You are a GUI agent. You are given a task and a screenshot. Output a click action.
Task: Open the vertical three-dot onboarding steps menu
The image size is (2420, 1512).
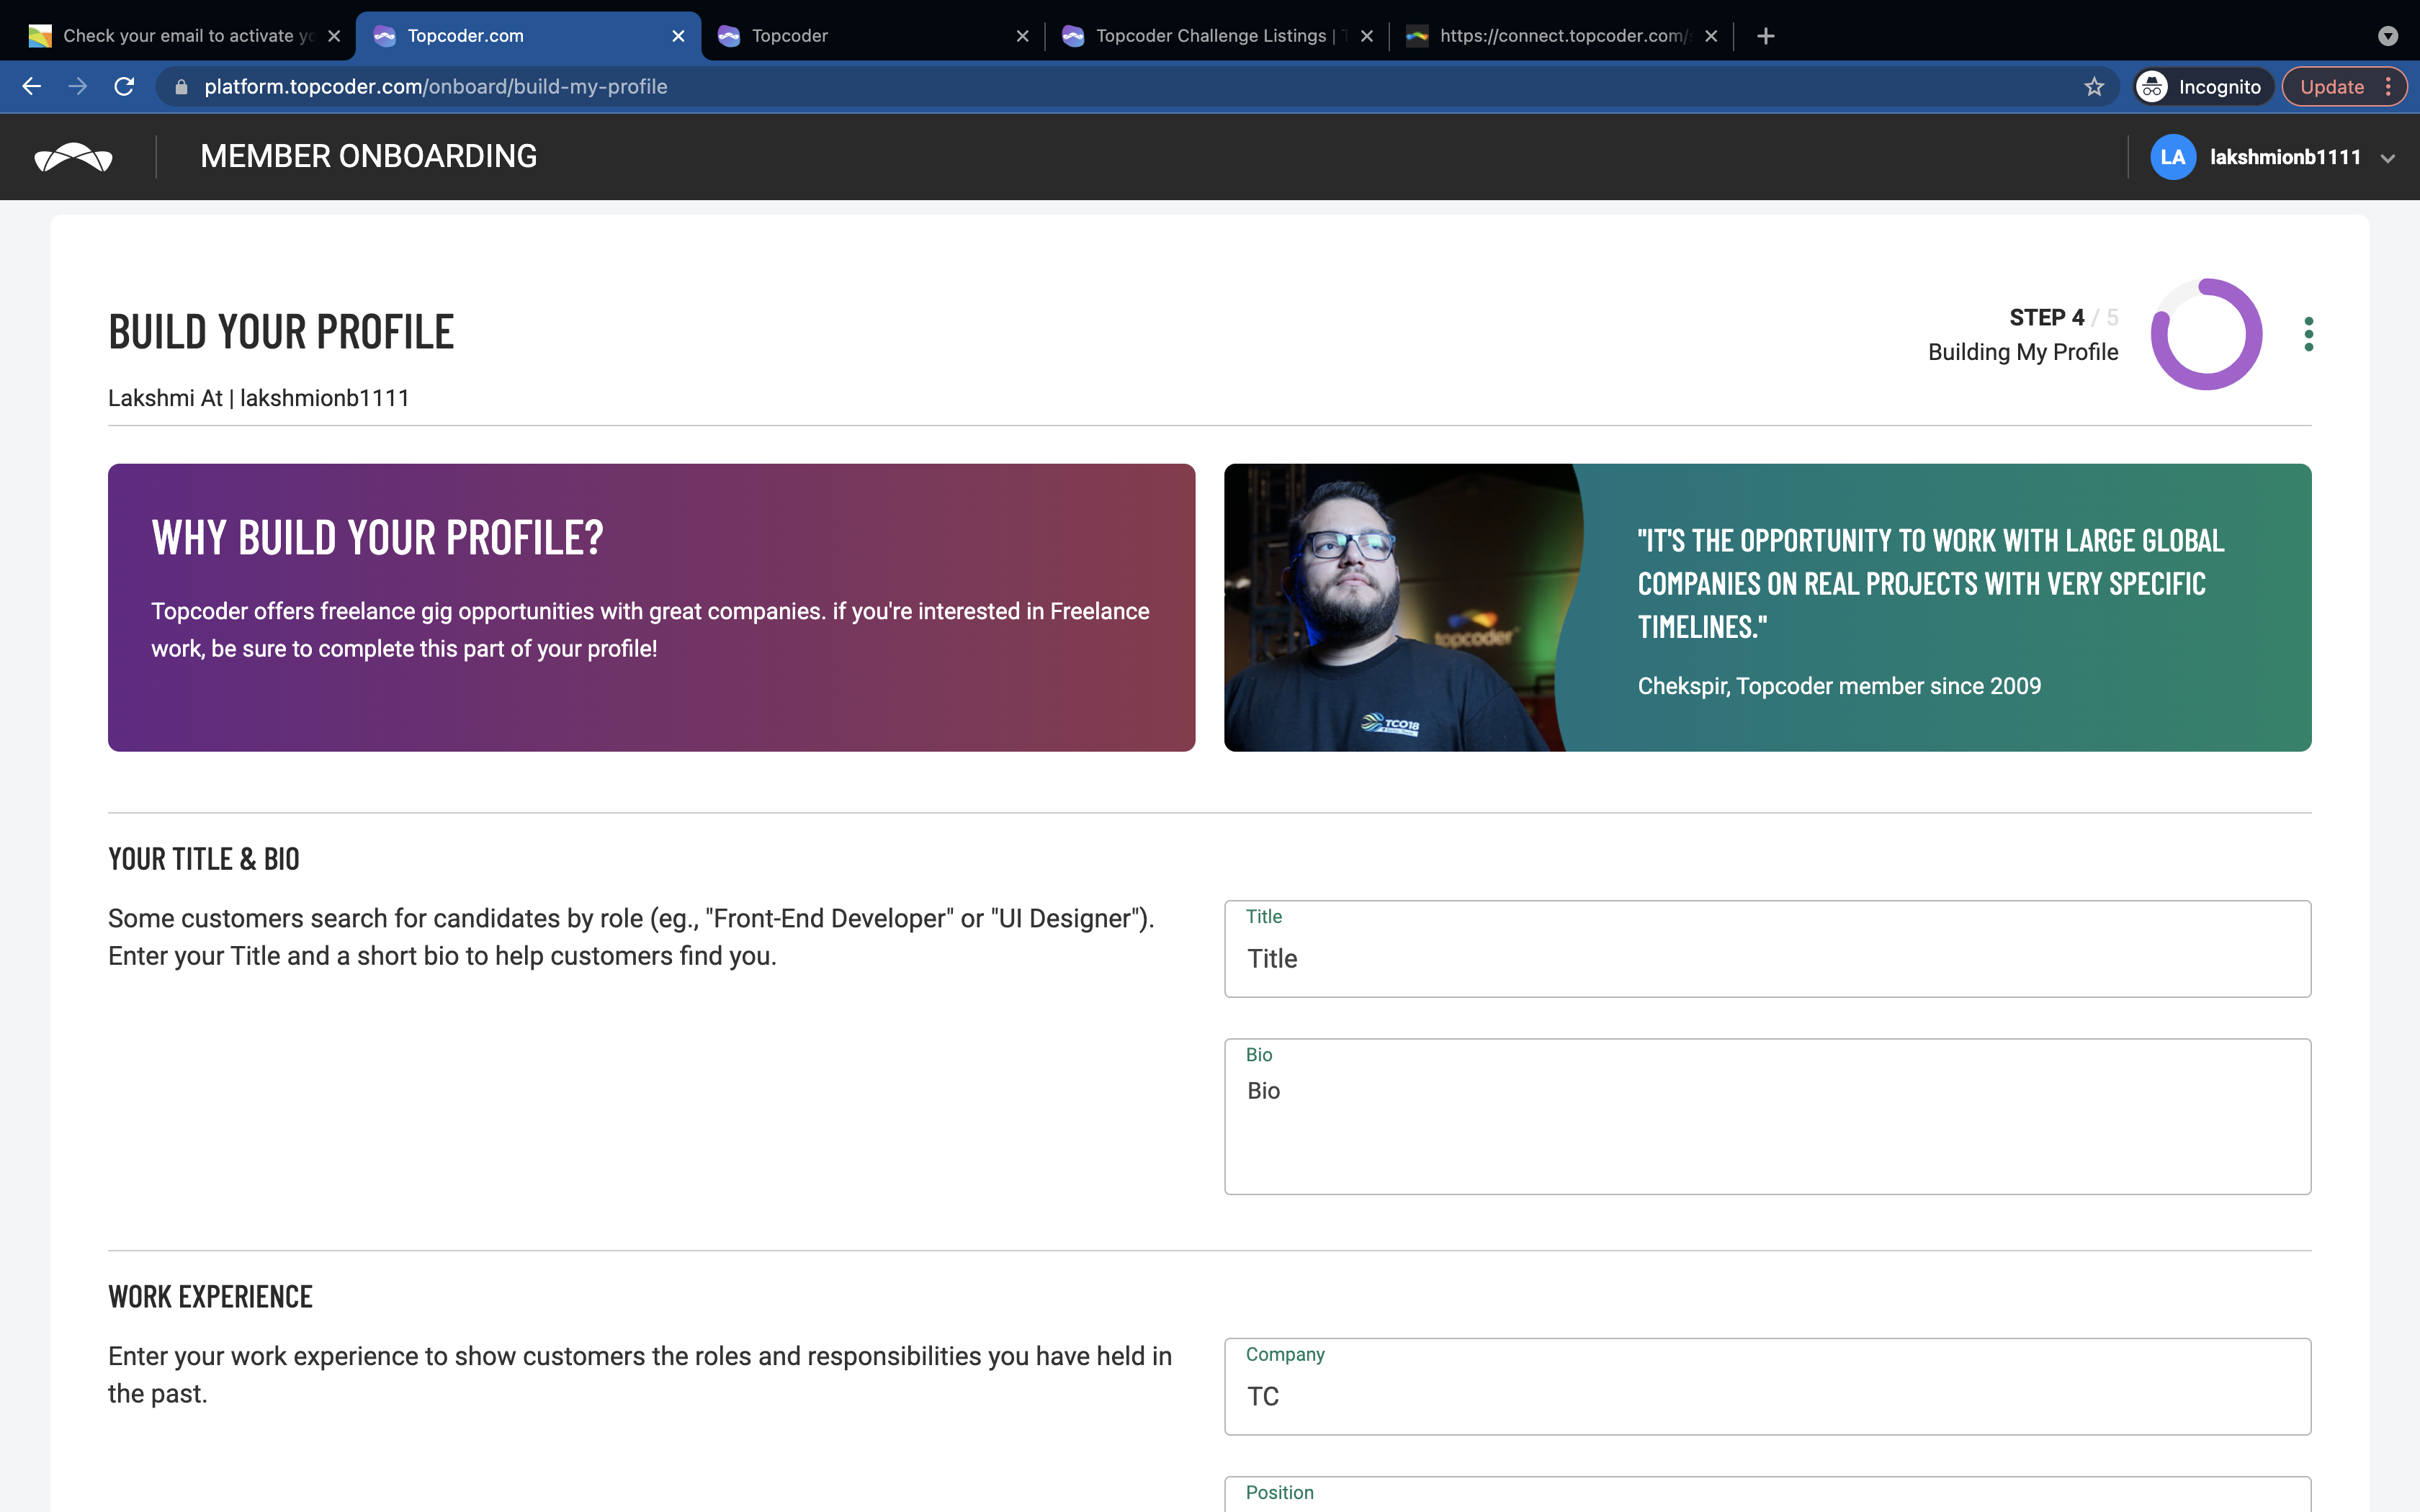(x=2308, y=334)
